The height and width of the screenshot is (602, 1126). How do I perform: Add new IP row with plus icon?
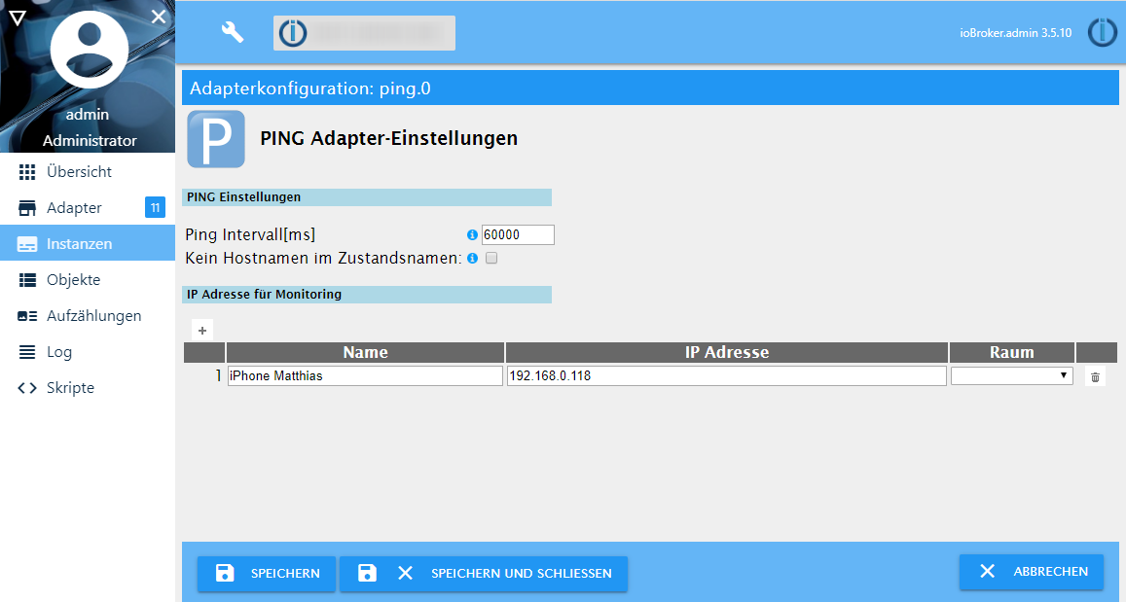201,330
